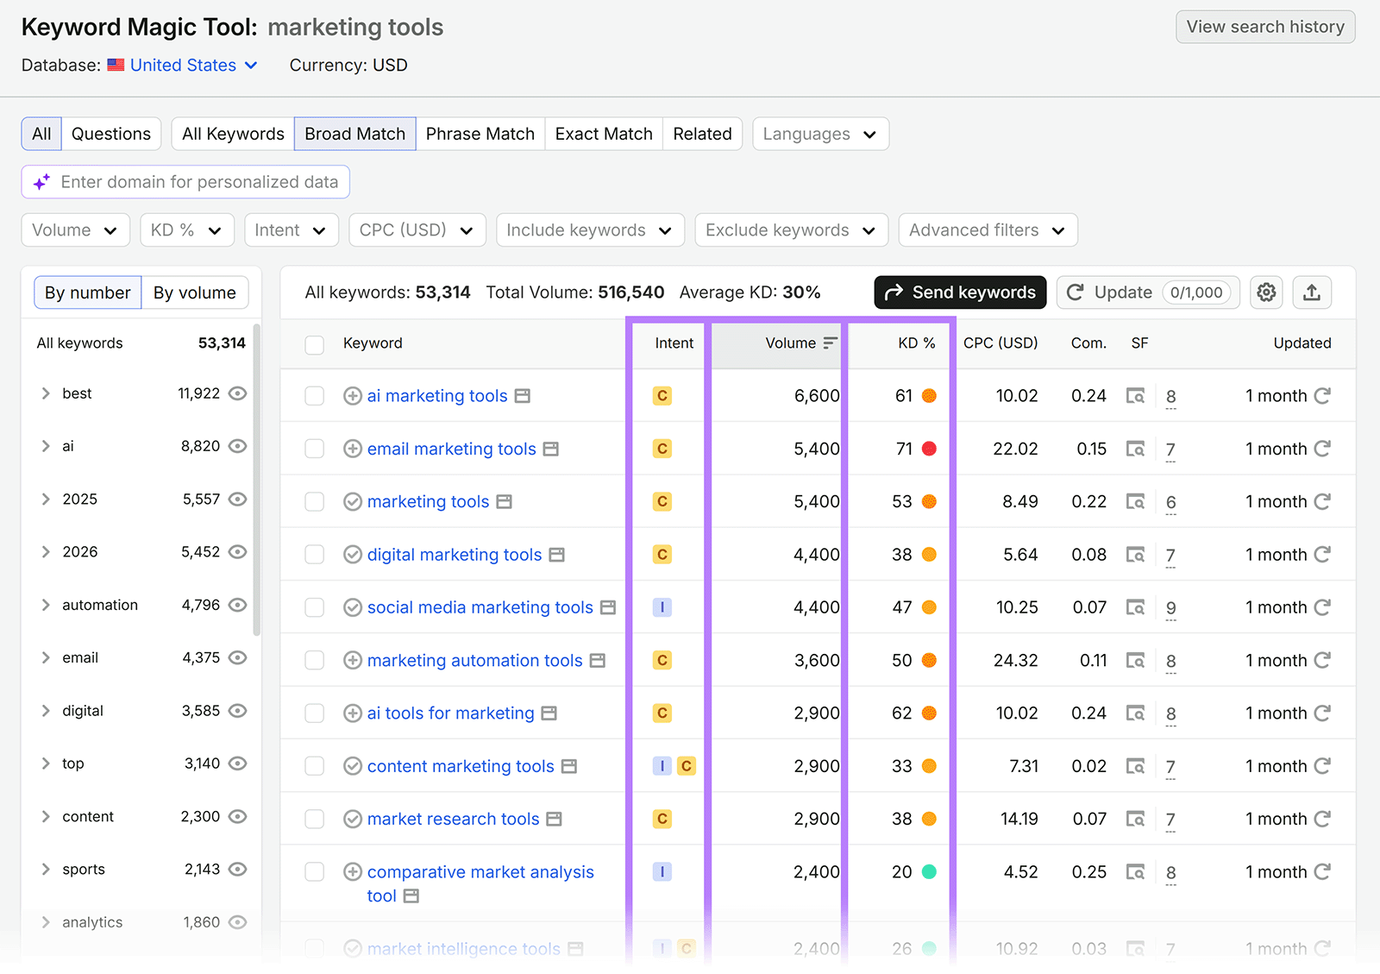Check the digital marketing tools row
This screenshot has width=1380, height=974.
pyautogui.click(x=315, y=555)
